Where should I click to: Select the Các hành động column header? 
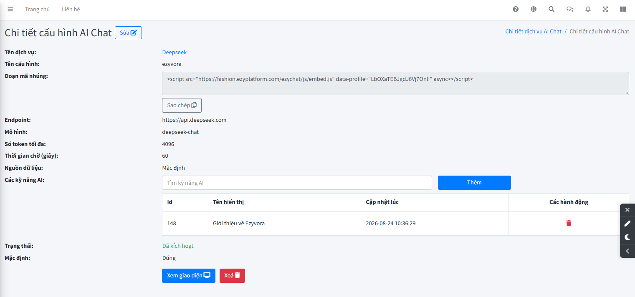point(569,202)
